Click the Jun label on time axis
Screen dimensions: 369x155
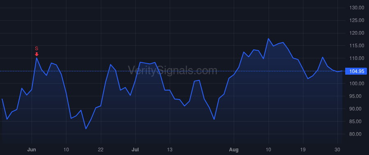(x=32, y=150)
